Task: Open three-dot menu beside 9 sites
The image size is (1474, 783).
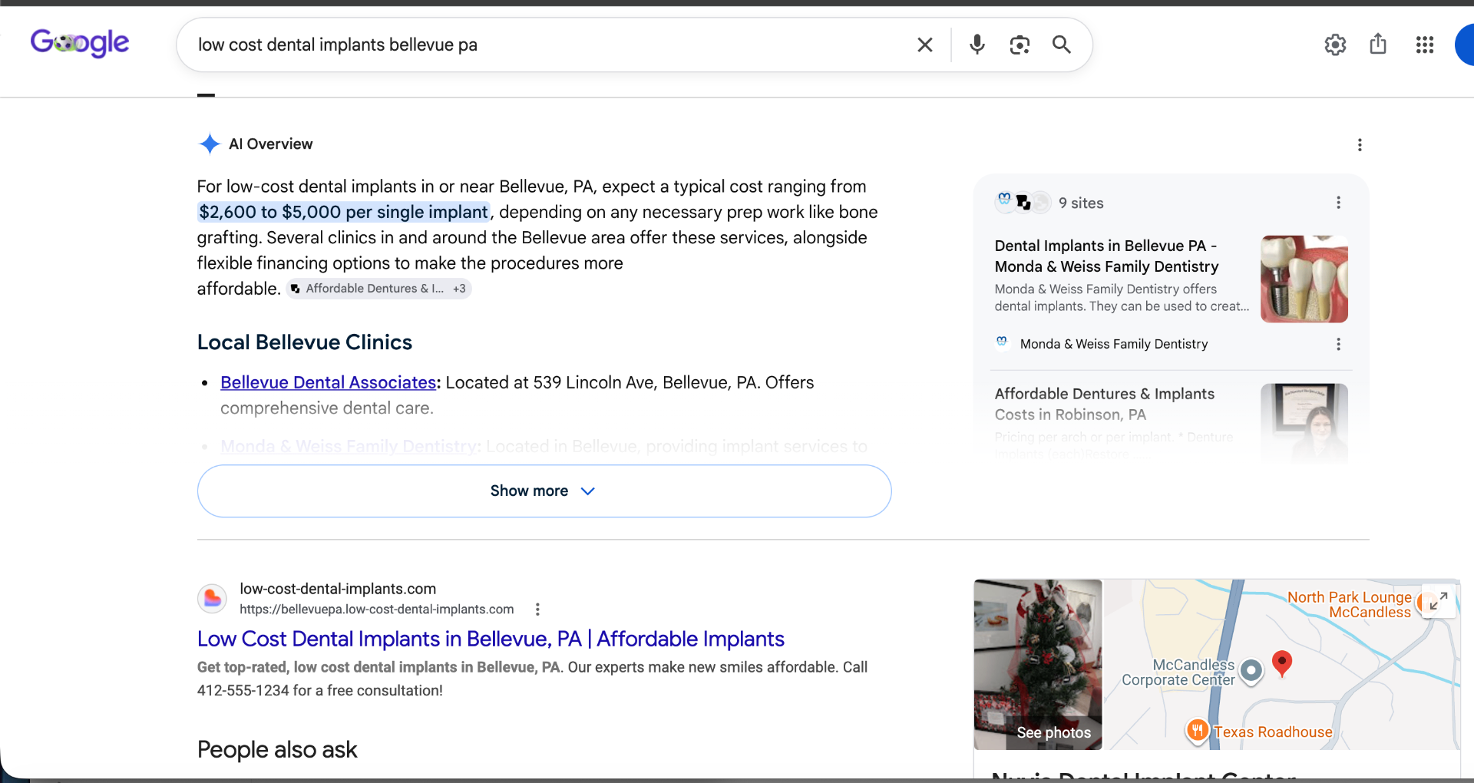Action: [x=1338, y=203]
